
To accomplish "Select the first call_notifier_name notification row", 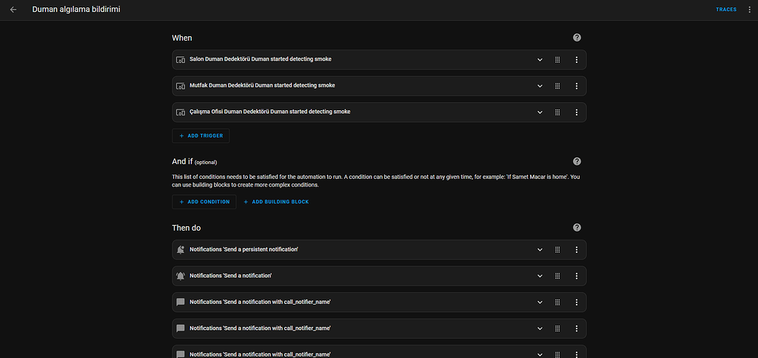I will click(333, 302).
